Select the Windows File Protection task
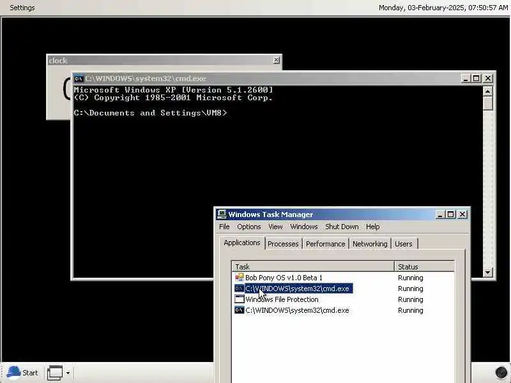Image resolution: width=511 pixels, height=383 pixels. [x=282, y=299]
